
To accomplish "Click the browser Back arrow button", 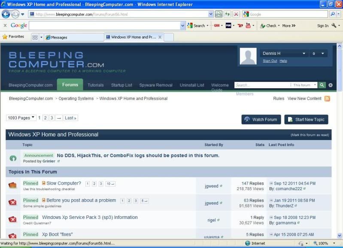I will pos(6,15).
